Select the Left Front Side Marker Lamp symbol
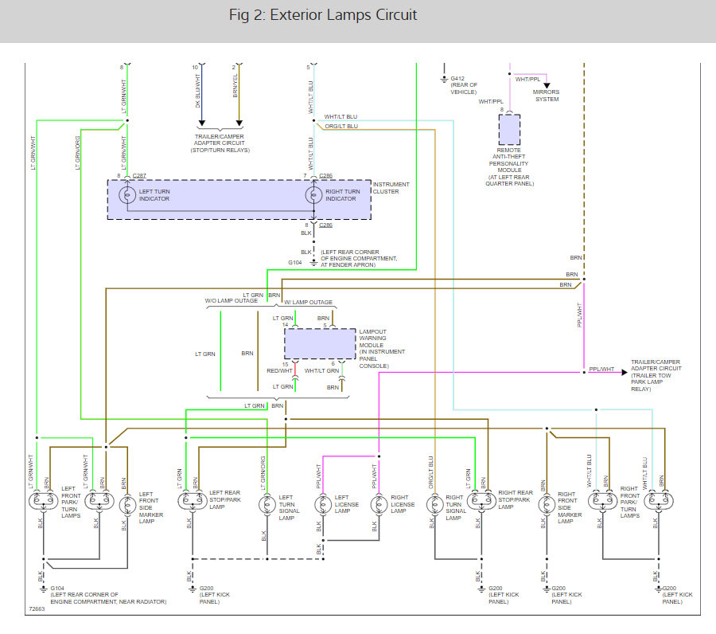 pos(127,505)
